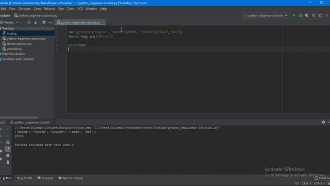Image resolution: width=330 pixels, height=186 pixels.
Task: Open the Edit menu
Action: coord(3,9)
